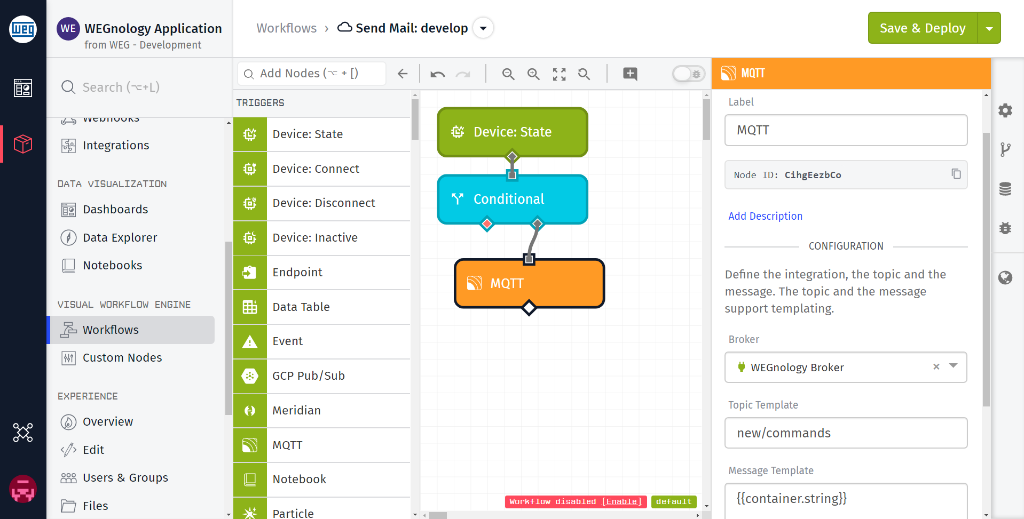Open the storage database tab
The height and width of the screenshot is (519, 1024).
pos(1005,189)
